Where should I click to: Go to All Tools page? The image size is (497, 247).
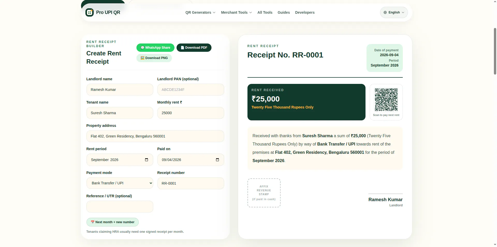tap(265, 12)
